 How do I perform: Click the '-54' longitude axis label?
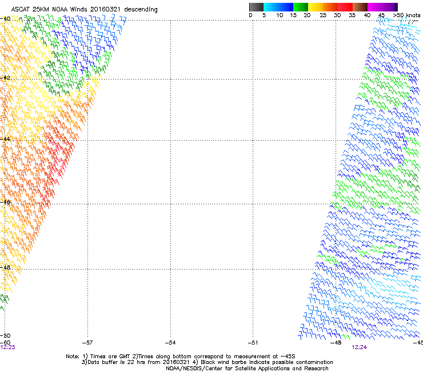(170, 343)
